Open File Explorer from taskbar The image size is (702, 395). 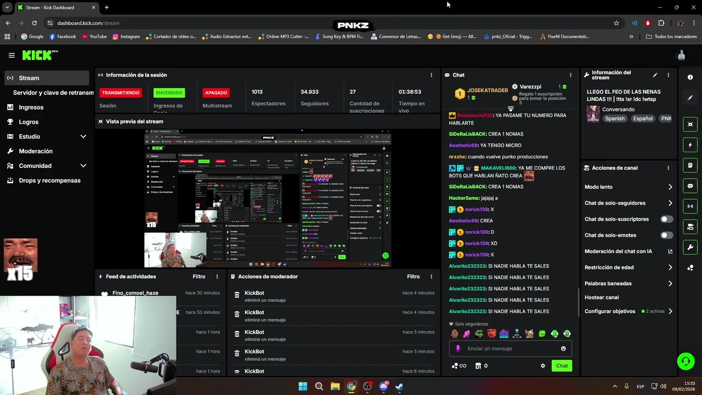tap(335, 386)
